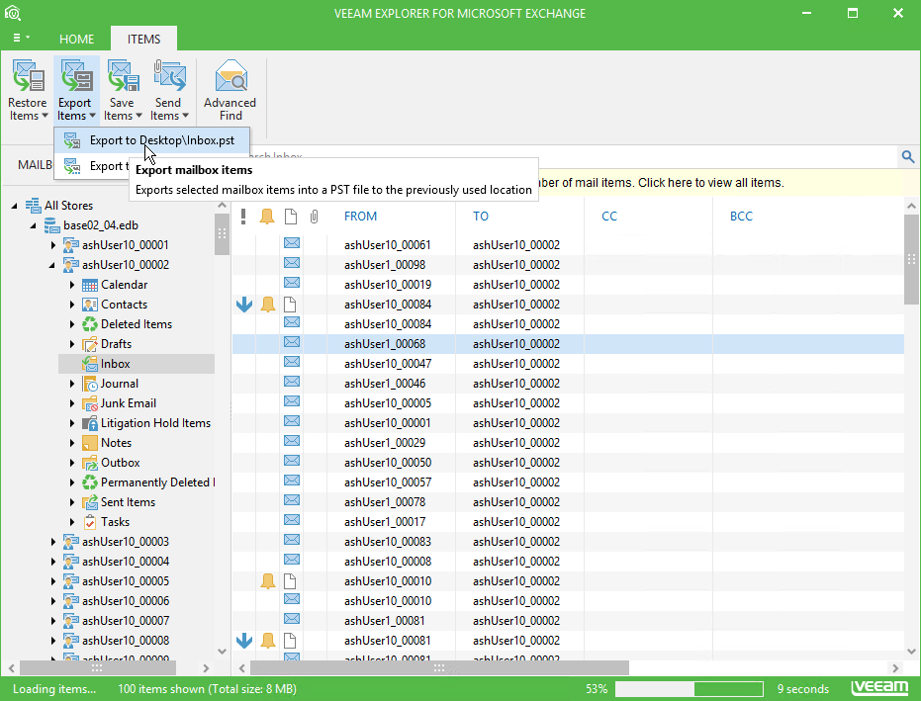This screenshot has width=921, height=701.
Task: Collapse the All Stores tree node
Action: 15,206
